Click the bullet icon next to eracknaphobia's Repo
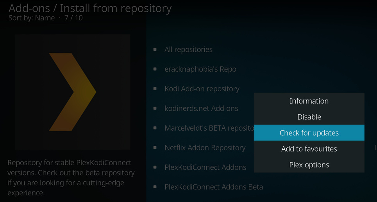The height and width of the screenshot is (202, 377). pos(155,69)
